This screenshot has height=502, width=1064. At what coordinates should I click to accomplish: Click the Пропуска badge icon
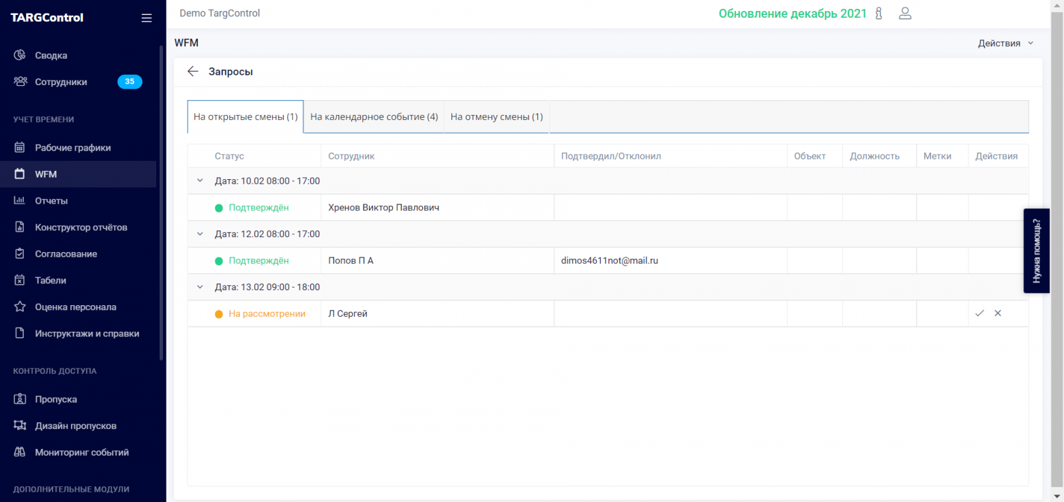pyautogui.click(x=20, y=399)
